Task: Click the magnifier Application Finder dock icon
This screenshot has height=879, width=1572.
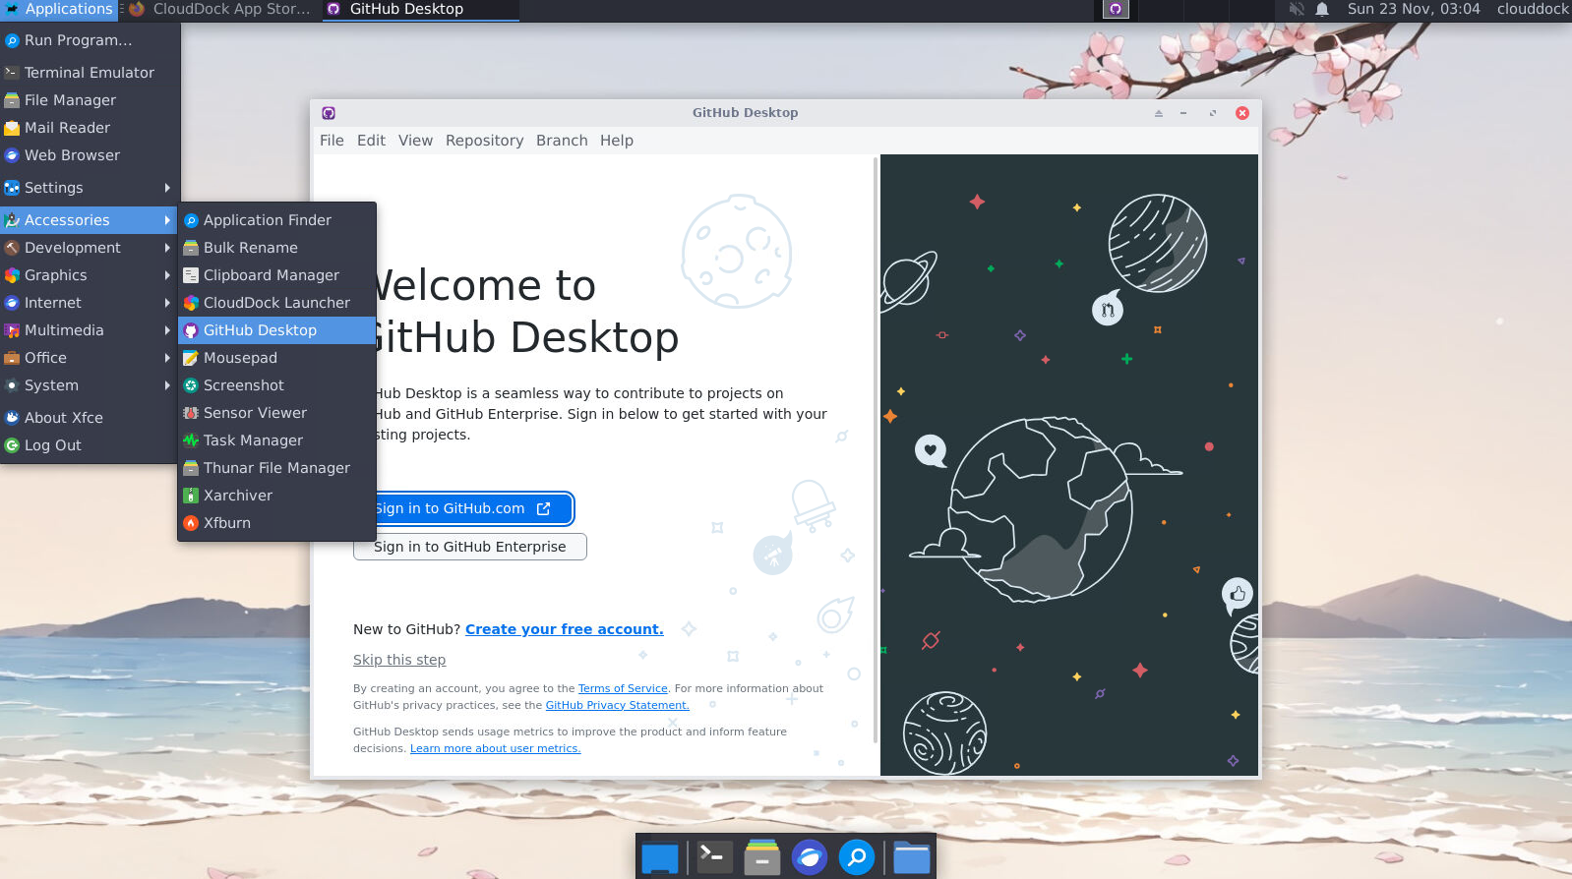Action: [x=857, y=857]
